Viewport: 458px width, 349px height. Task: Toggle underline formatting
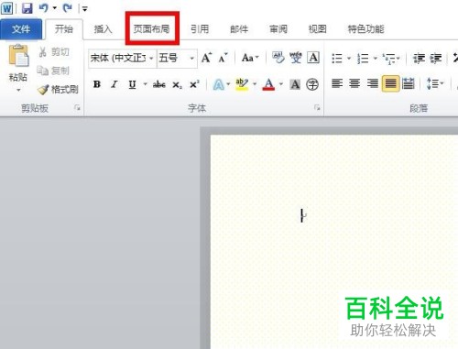(x=132, y=84)
